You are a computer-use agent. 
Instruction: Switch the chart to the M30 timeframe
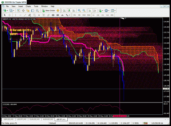[89, 15]
